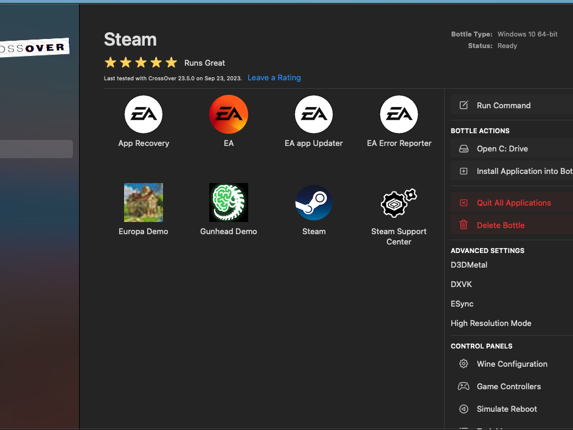Select the EA Error Reporter icon
Viewport: 573px width, 430px height.
[399, 114]
